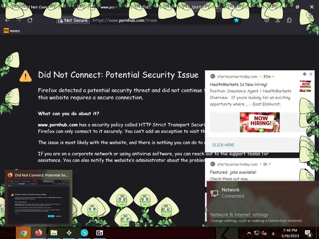Open the teal pen app on taskbar
Viewport: 319px width, 239px height.
84,233
